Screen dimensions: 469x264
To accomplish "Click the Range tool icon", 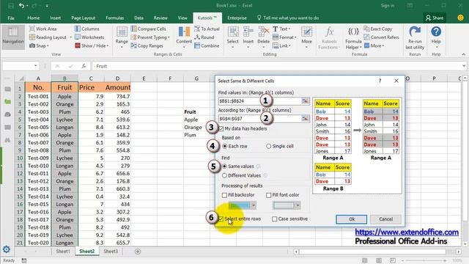I will [x=122, y=32].
